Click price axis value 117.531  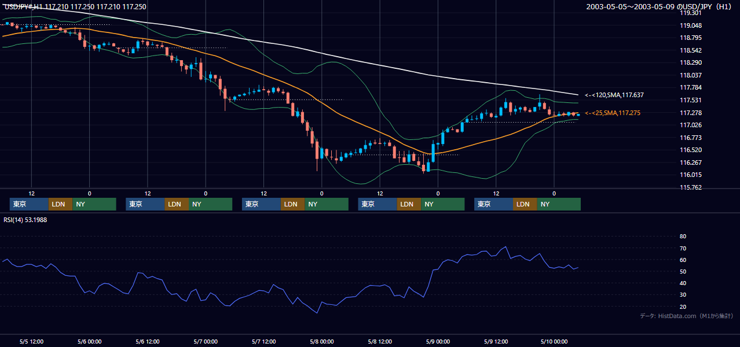pyautogui.click(x=690, y=100)
